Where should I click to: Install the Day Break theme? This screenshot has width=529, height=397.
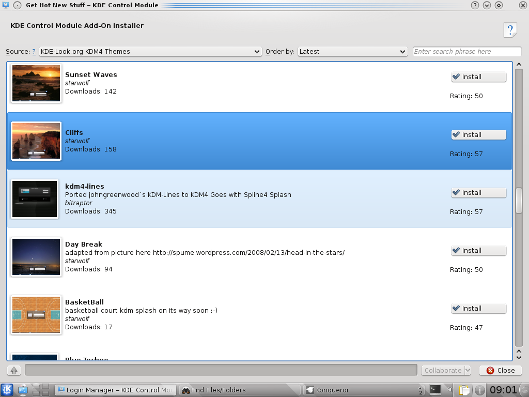click(x=478, y=251)
